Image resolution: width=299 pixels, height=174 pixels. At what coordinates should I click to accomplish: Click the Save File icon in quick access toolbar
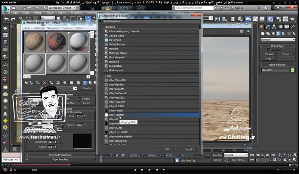point(24,8)
